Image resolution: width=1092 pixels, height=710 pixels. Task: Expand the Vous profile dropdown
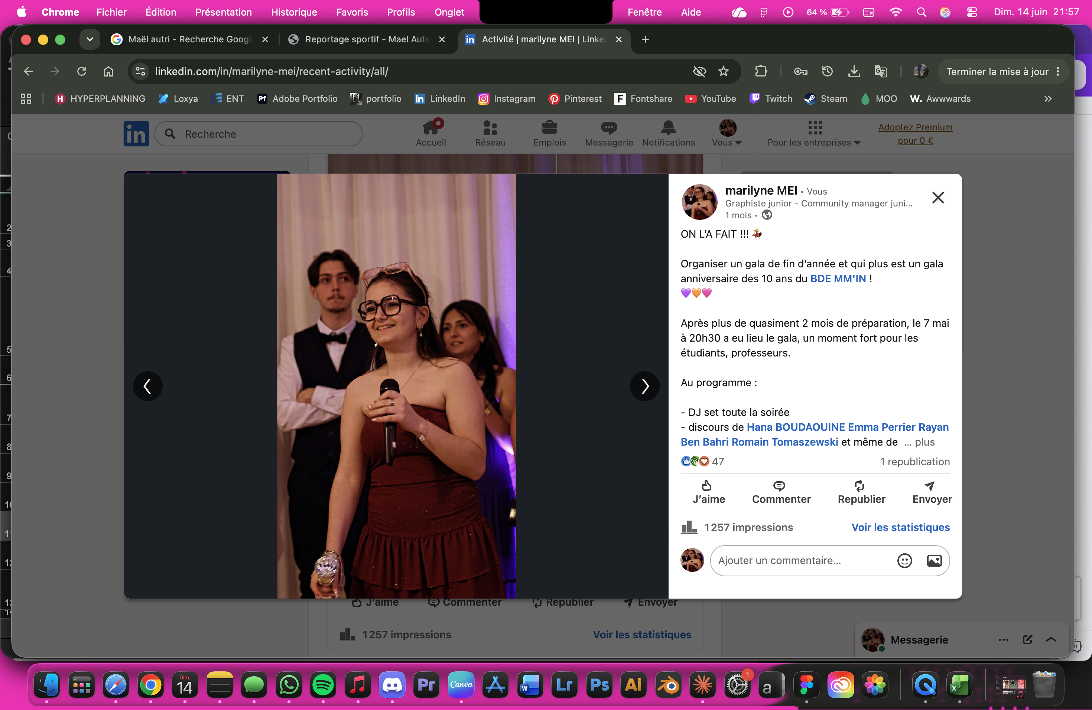[727, 133]
